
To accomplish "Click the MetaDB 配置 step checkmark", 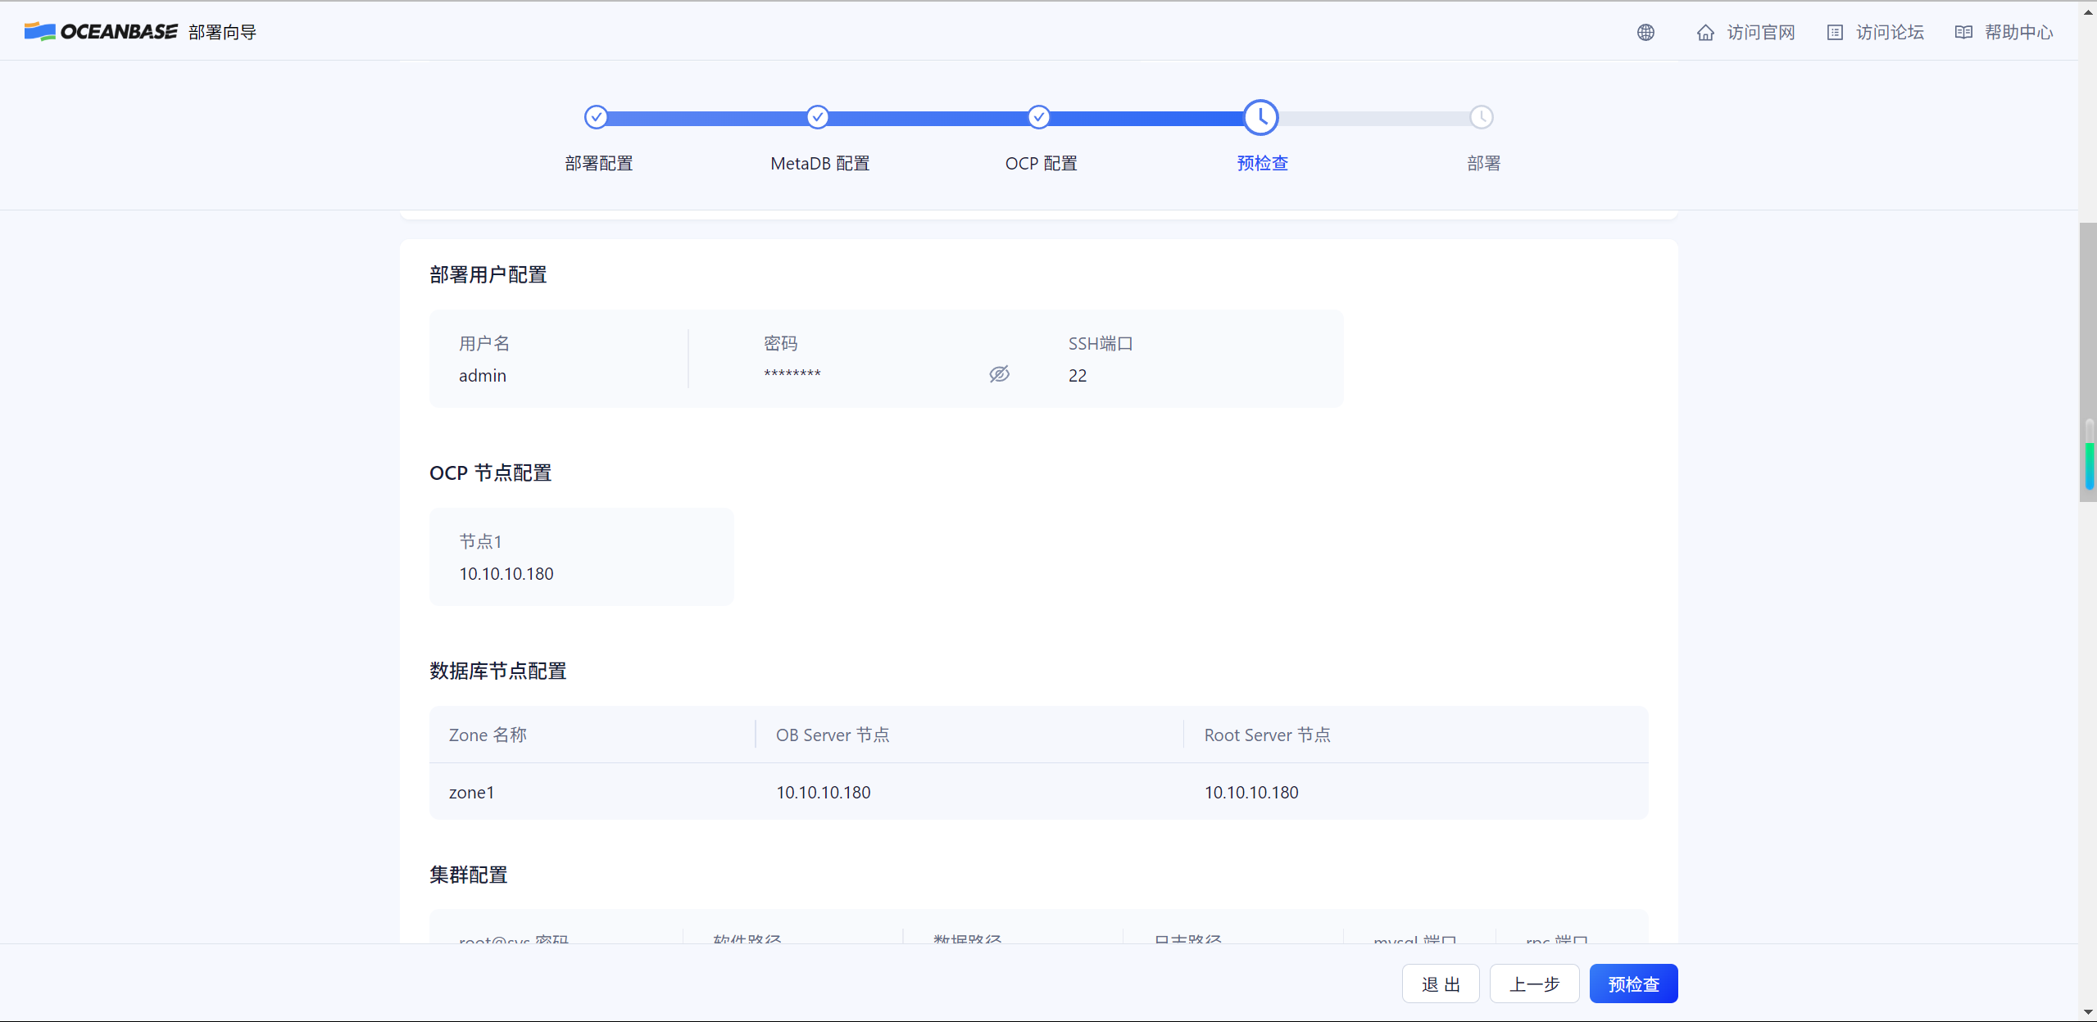I will (x=817, y=117).
